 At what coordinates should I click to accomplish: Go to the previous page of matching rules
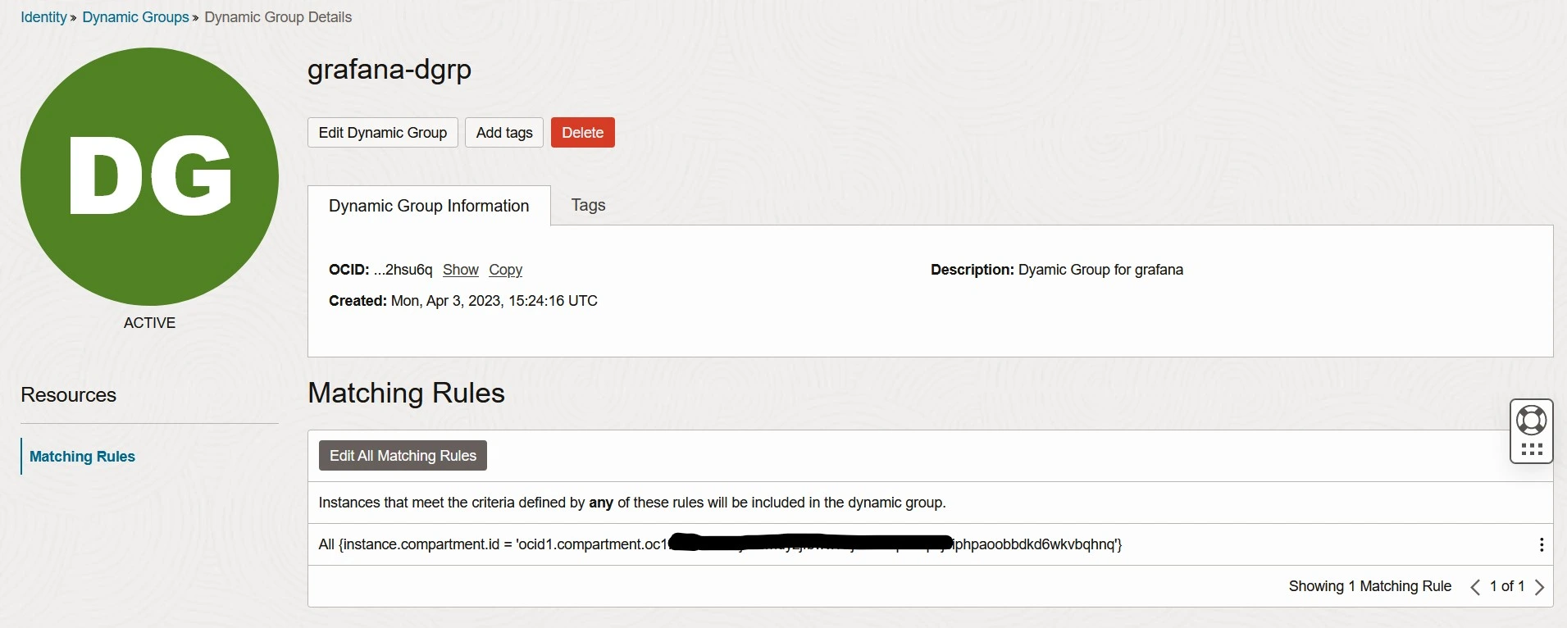[1475, 587]
